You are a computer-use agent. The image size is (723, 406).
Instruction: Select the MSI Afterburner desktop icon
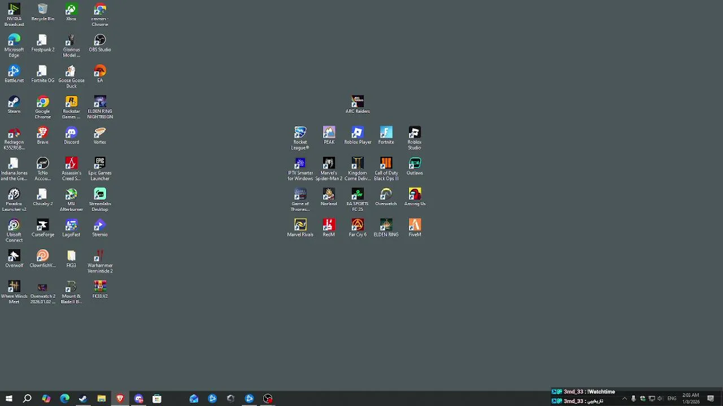pos(71,200)
